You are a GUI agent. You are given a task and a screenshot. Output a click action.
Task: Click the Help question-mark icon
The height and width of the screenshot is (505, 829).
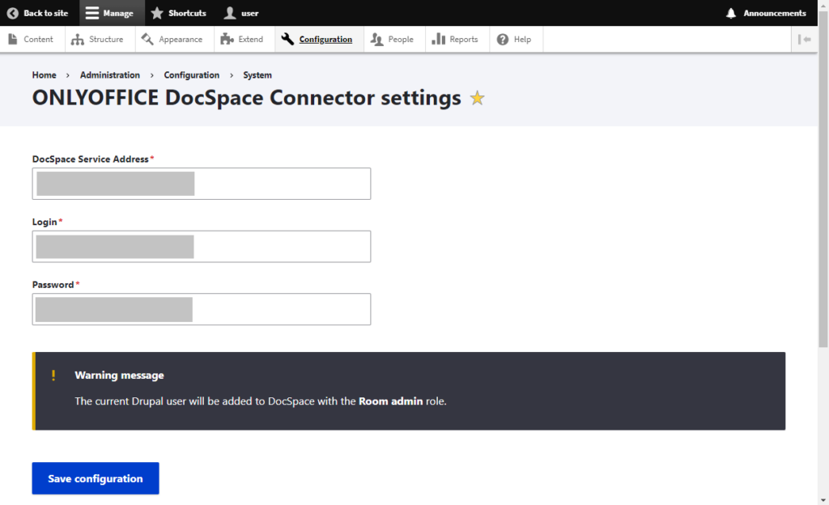tap(504, 38)
